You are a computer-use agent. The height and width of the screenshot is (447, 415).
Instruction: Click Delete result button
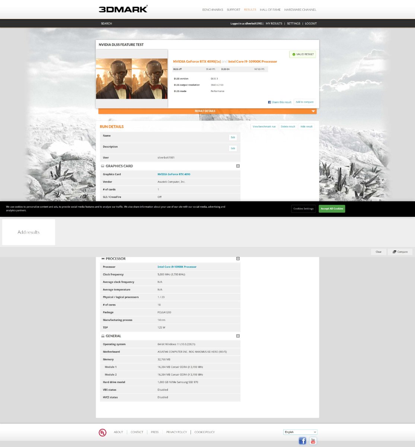[288, 127]
